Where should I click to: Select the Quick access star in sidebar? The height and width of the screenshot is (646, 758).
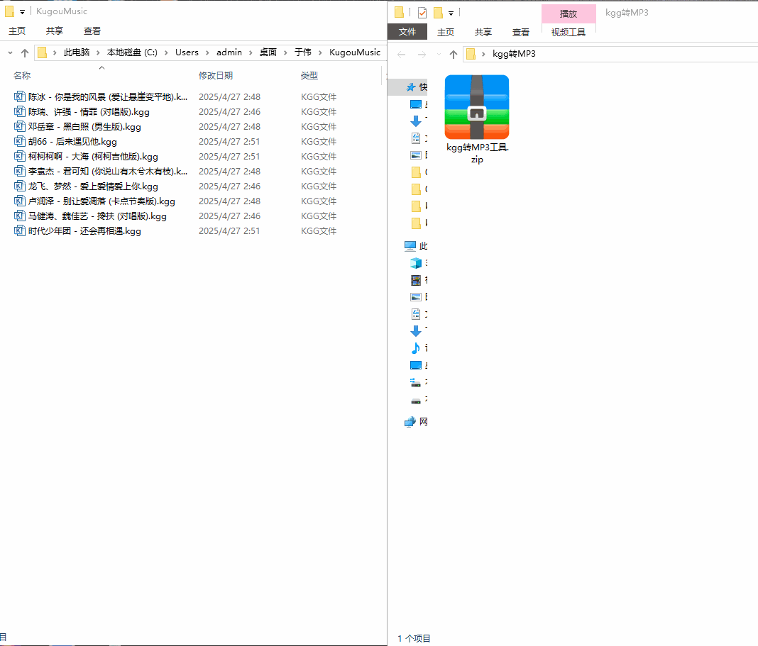(411, 87)
